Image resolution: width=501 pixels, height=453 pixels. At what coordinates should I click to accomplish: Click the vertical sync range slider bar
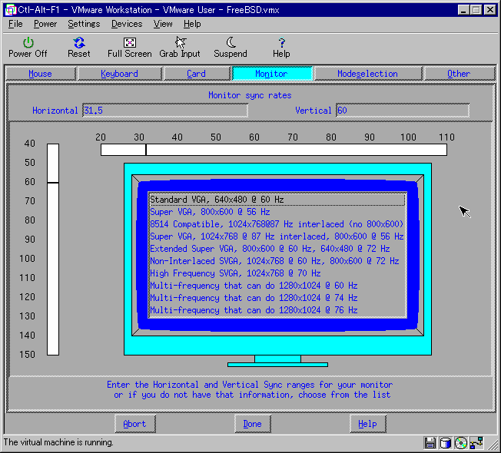tap(53, 250)
